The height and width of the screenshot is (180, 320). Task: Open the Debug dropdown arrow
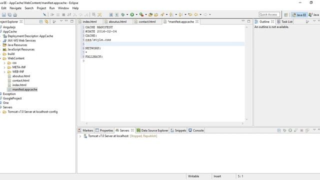127,14
